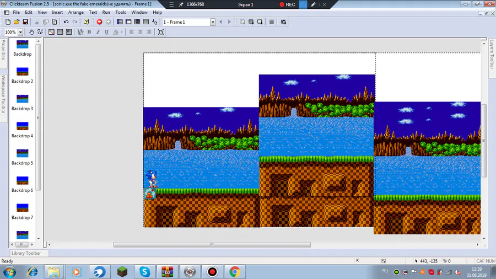This screenshot has height=279, width=496.
Task: Undo the last action
Action: pos(66,22)
